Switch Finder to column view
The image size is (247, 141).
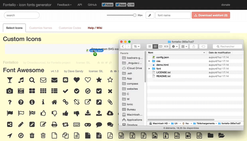pos(161,46)
